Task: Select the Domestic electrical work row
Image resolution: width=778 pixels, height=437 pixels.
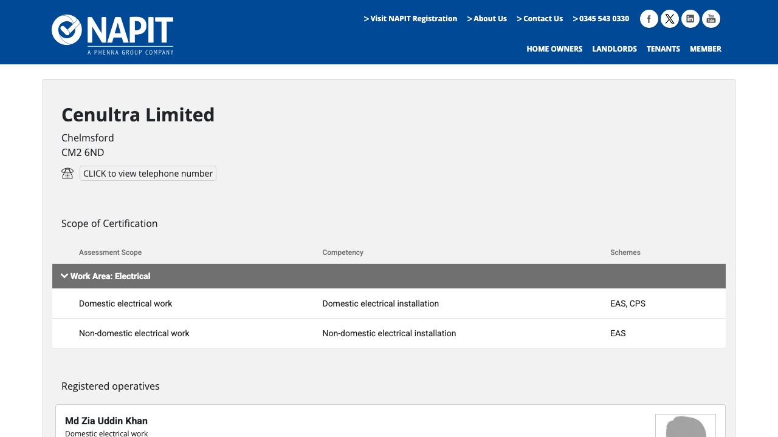Action: click(389, 303)
